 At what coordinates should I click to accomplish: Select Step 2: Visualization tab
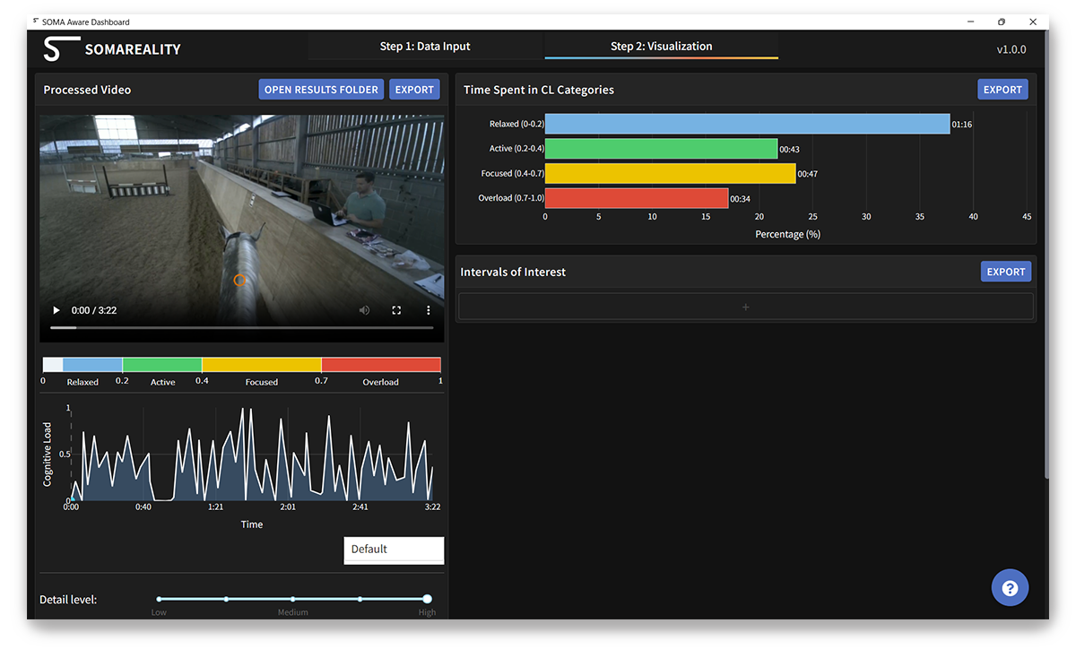[661, 47]
